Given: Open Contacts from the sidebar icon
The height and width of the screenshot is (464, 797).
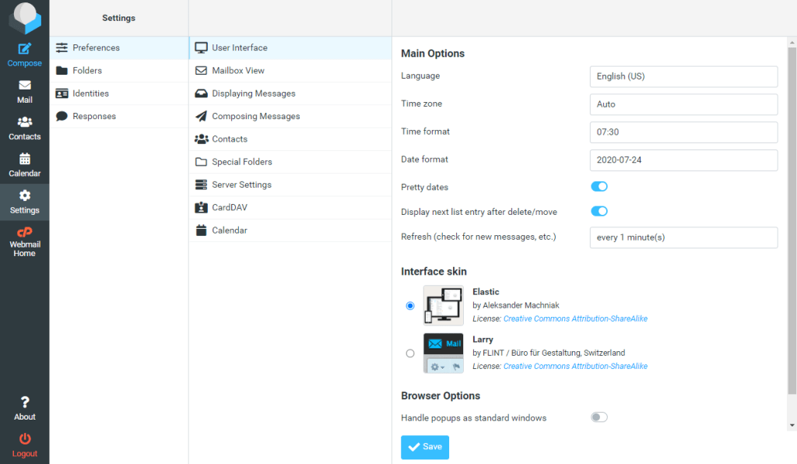Looking at the screenshot, I should [x=24, y=122].
